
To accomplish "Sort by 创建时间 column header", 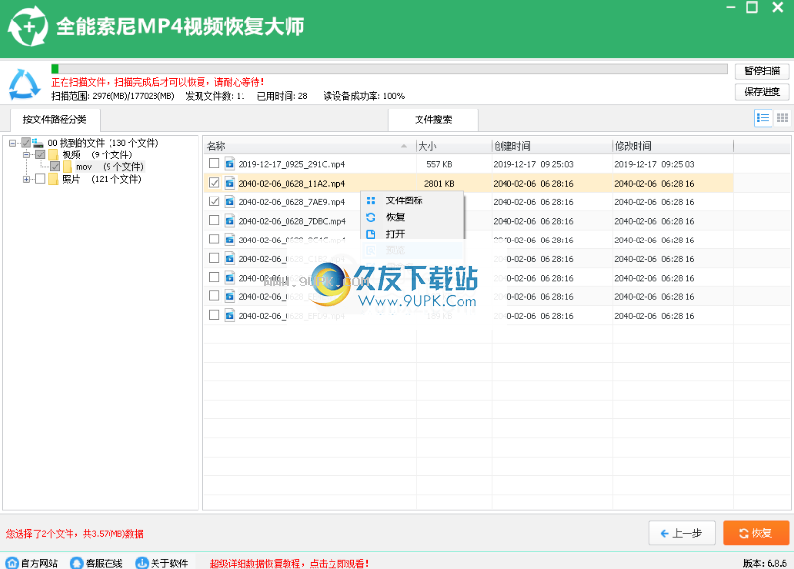I will pyautogui.click(x=551, y=146).
